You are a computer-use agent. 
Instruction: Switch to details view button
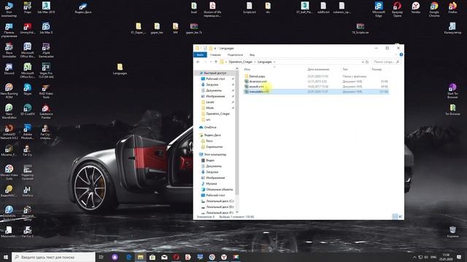[x=395, y=217]
